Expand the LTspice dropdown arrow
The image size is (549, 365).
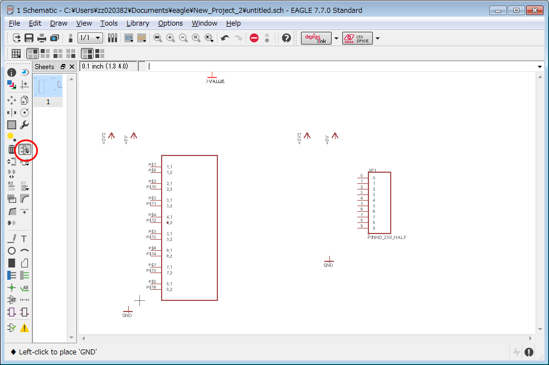(377, 38)
